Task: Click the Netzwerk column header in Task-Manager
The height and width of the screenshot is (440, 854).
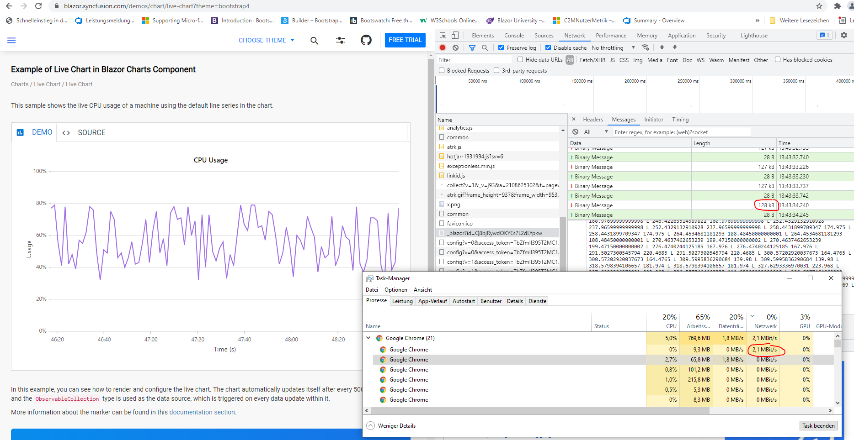Action: click(763, 322)
